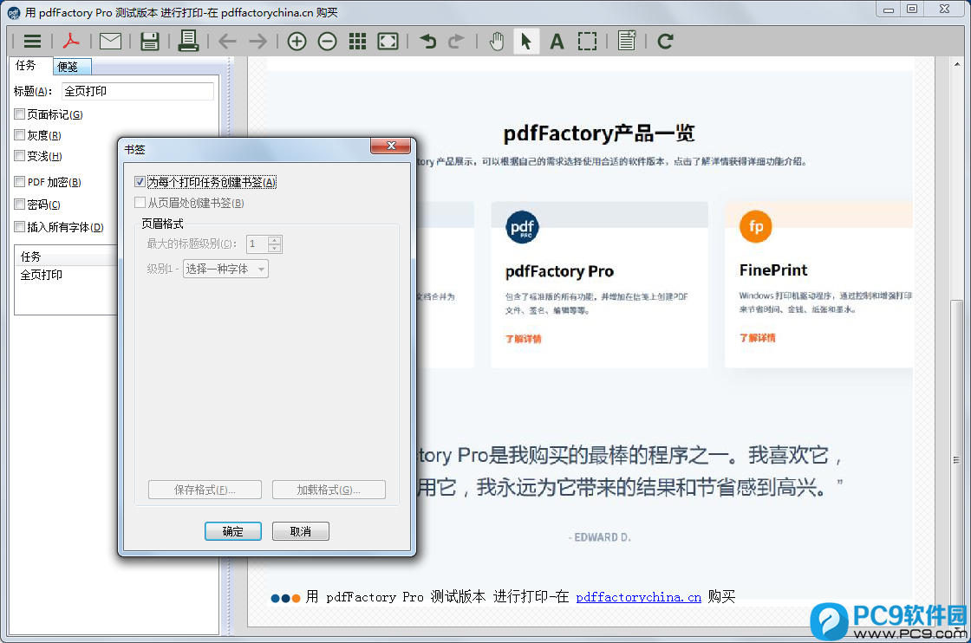The width and height of the screenshot is (971, 643).
Task: Click the pdfFactory Pro round logo
Action: coord(522,227)
